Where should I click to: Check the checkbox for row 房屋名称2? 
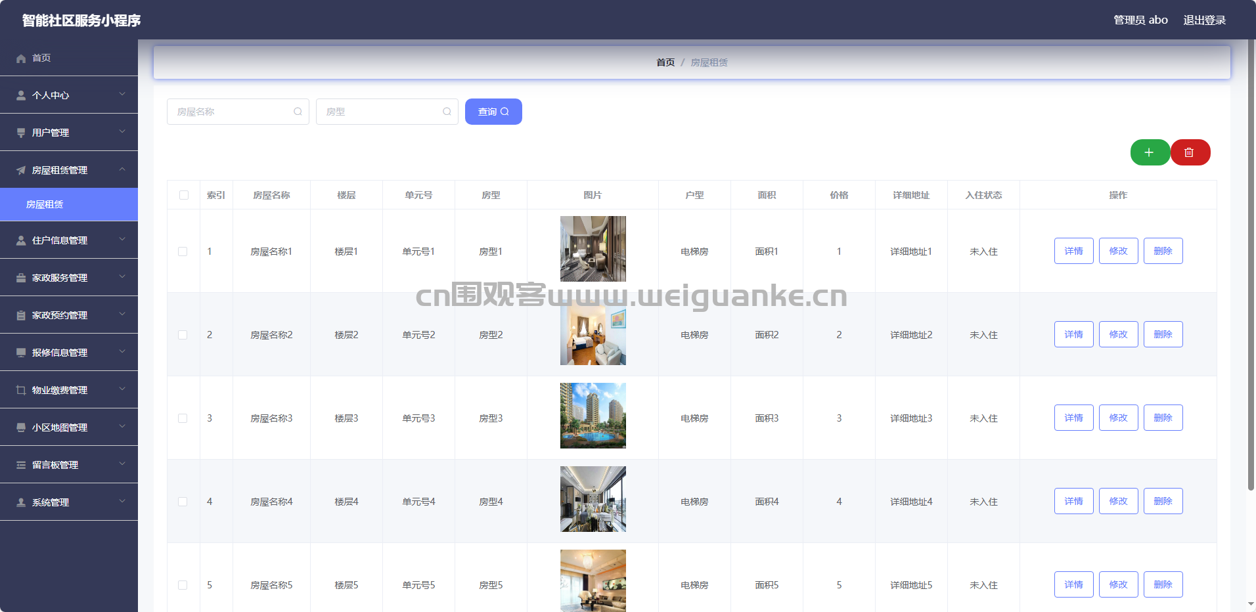tap(183, 335)
